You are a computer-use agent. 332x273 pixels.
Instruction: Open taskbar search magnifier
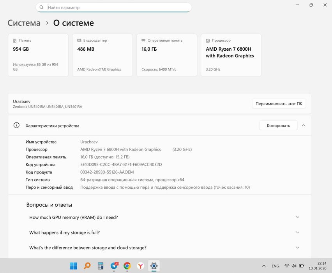tap(87, 266)
